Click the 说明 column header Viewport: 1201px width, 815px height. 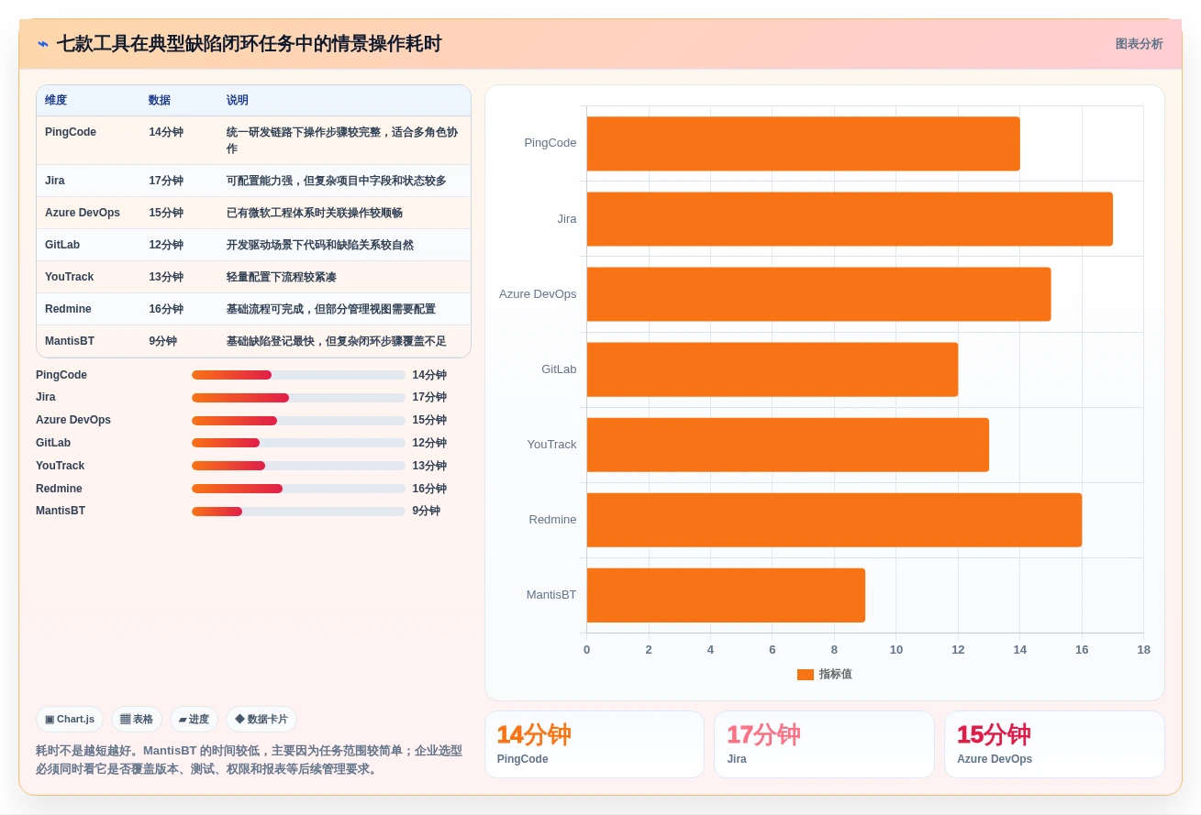click(x=238, y=101)
